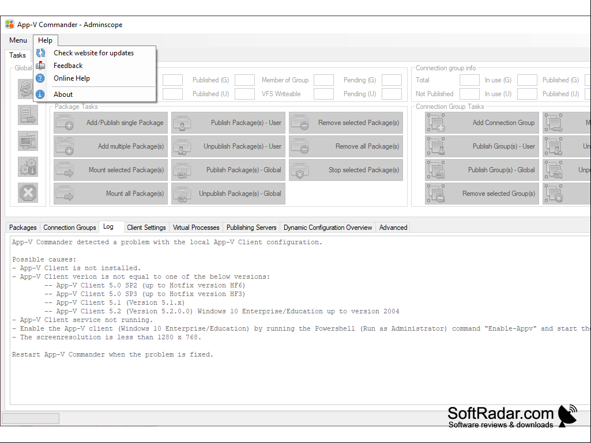This screenshot has width=591, height=443.
Task: Click Publish Package(s) - User button
Action: tap(228, 123)
